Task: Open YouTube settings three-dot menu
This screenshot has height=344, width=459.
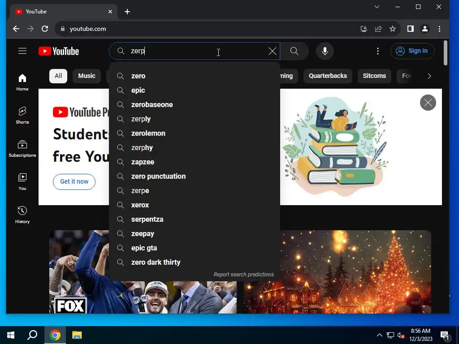Action: [377, 51]
